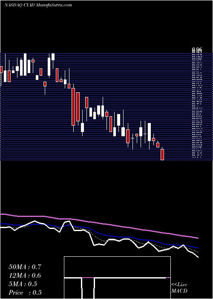Select the 12MA : 0.6 reading
Image resolution: width=213 pixels, height=299 pixels.
25,276
